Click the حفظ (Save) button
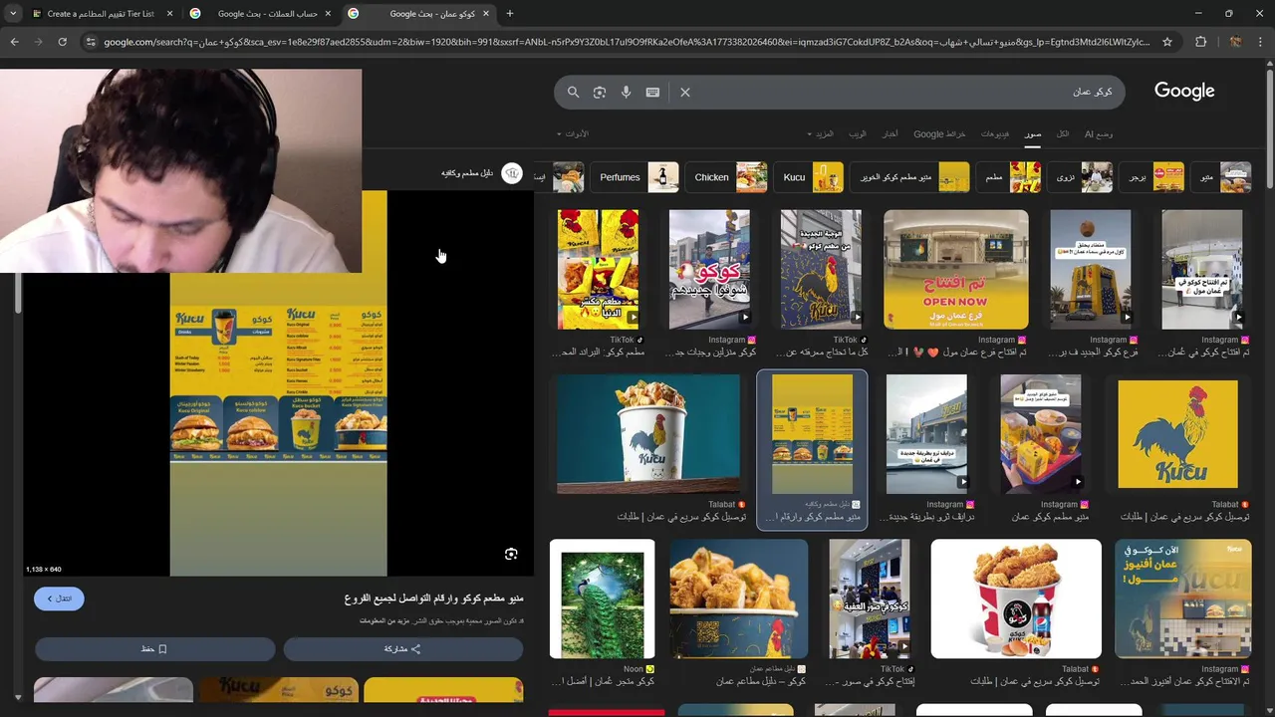The height and width of the screenshot is (717, 1275). [x=154, y=648]
